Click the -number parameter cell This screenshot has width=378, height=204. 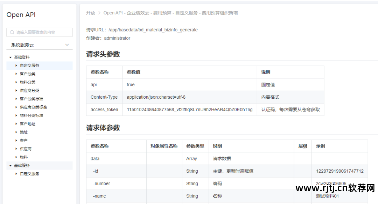[x=116, y=183]
